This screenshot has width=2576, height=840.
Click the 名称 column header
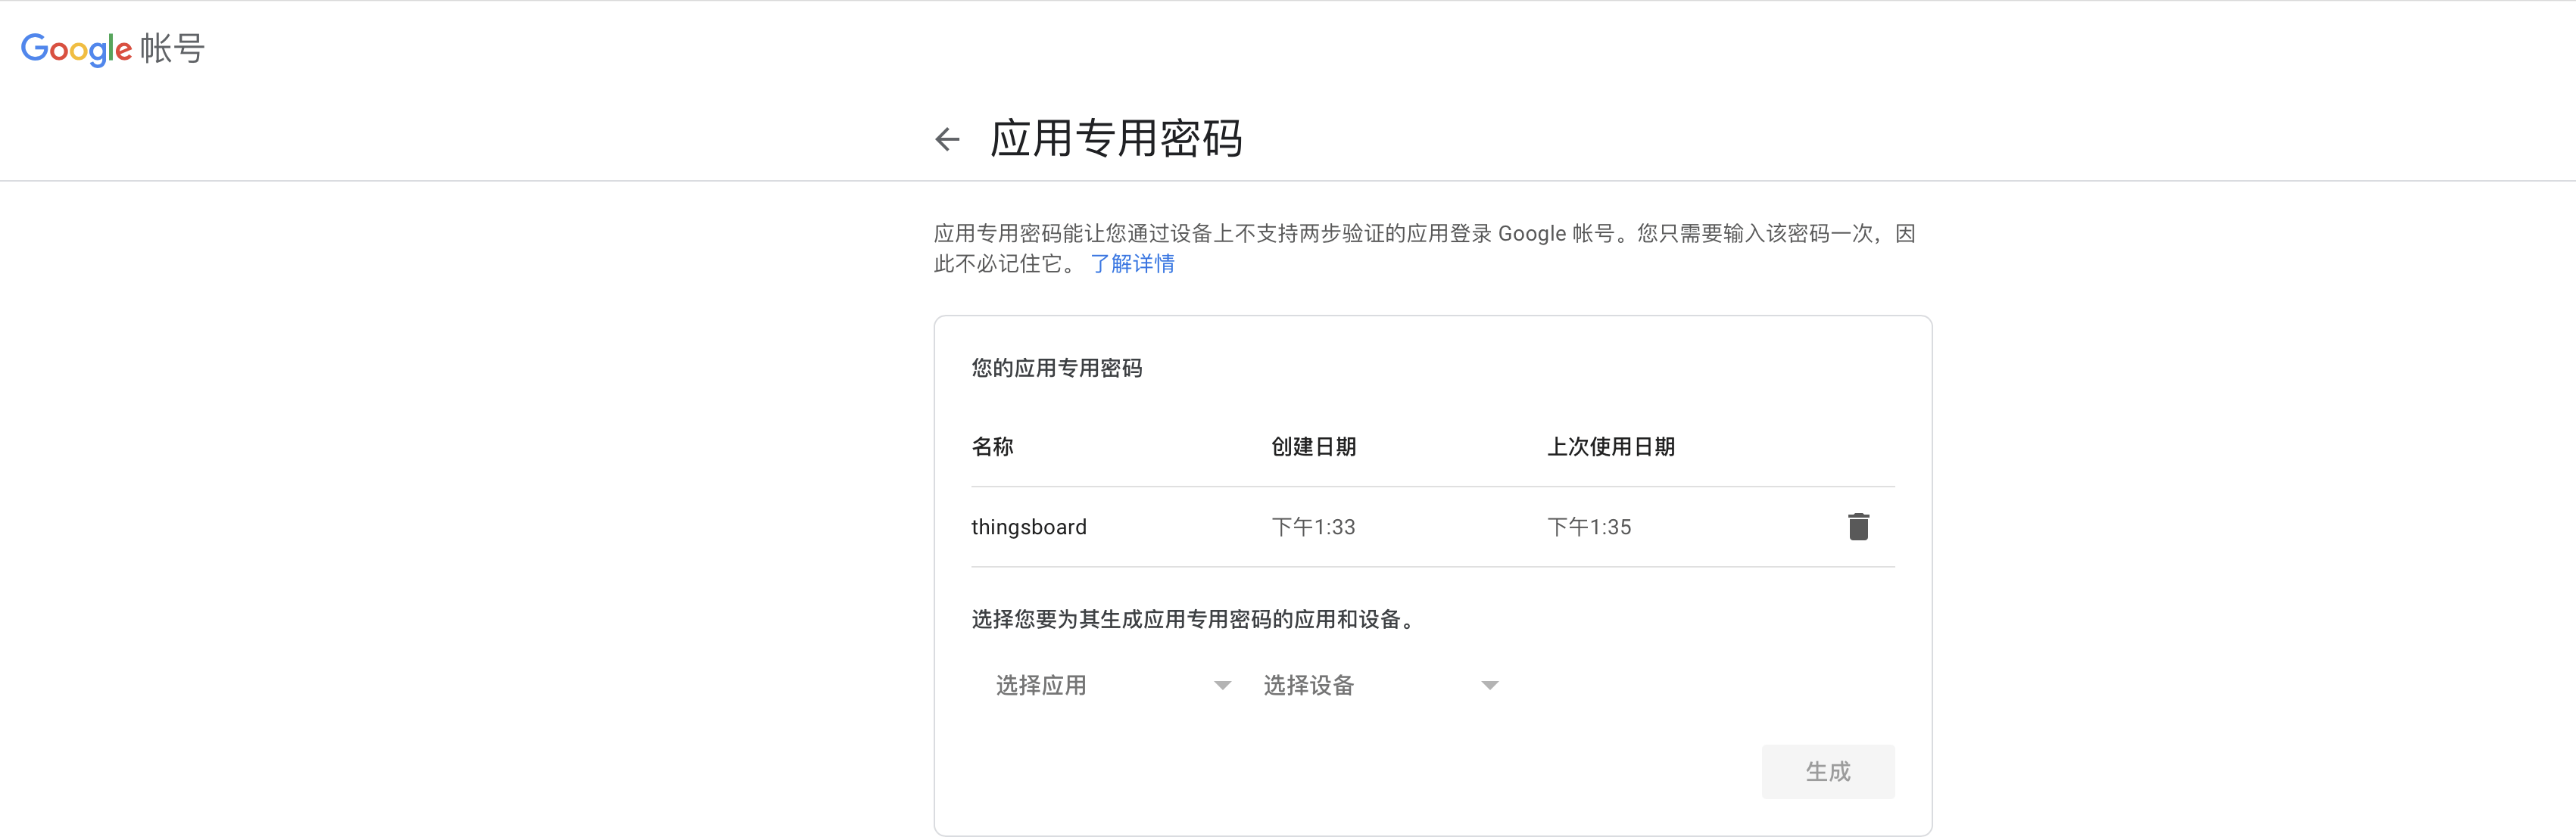[992, 447]
